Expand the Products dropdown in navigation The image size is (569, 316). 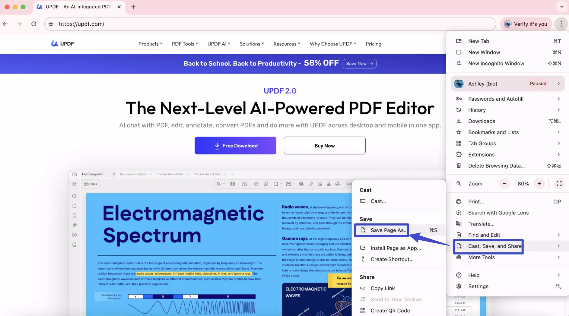coord(150,44)
